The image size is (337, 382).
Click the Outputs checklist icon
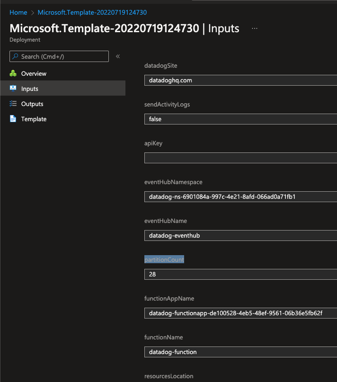pyautogui.click(x=13, y=104)
